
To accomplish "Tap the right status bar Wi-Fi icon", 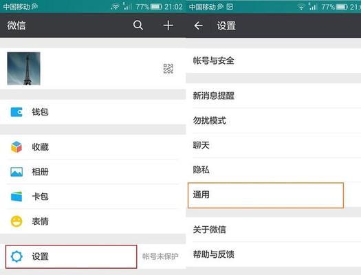I will click(x=301, y=7).
